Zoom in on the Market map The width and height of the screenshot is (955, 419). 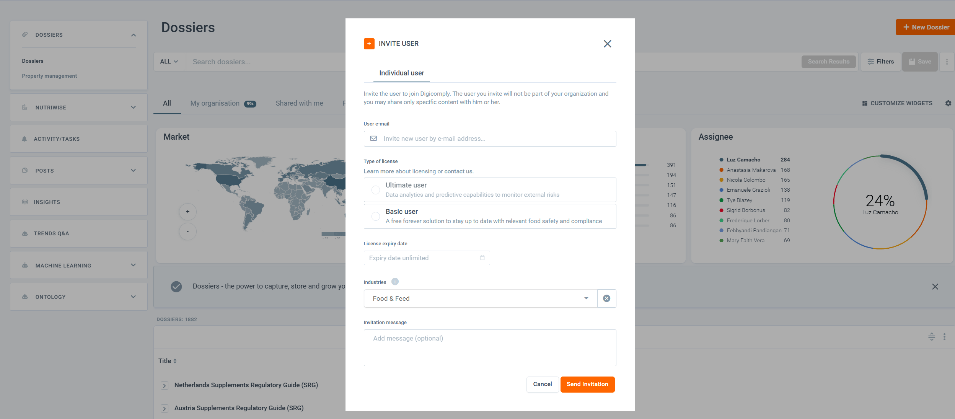[188, 212]
